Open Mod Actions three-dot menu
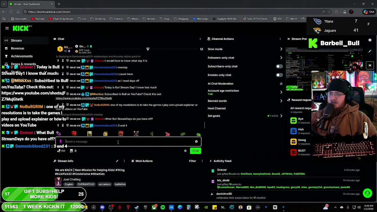This screenshot has height=212, width=377. (x=202, y=161)
